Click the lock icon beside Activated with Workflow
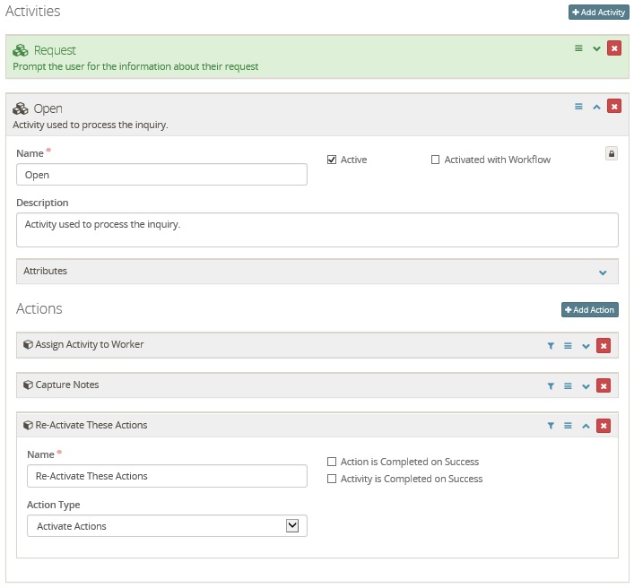Image resolution: width=634 pixels, height=588 pixels. coord(612,154)
